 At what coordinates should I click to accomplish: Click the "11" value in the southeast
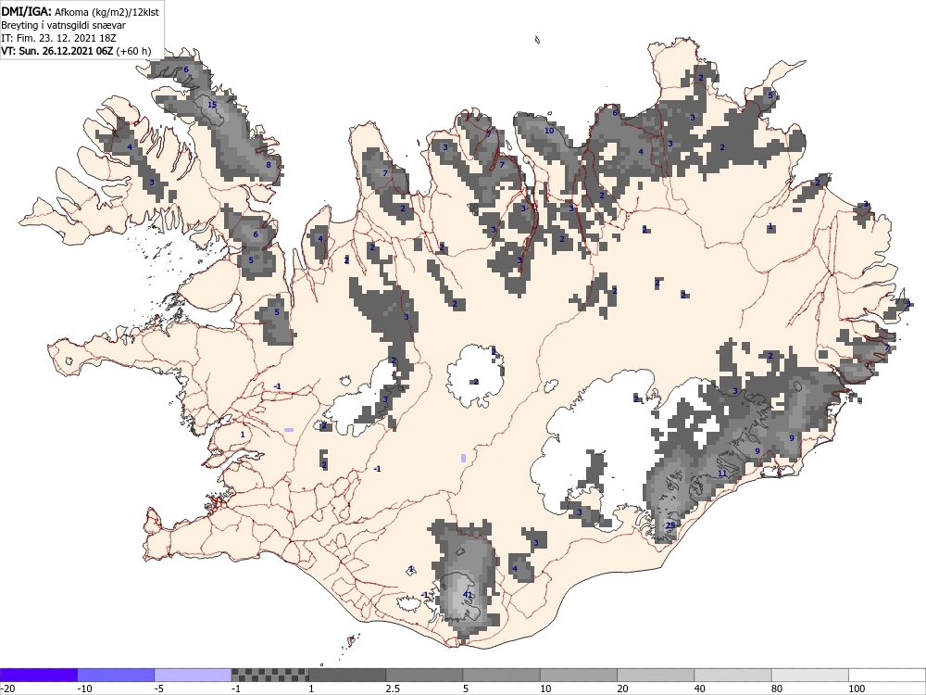point(722,474)
